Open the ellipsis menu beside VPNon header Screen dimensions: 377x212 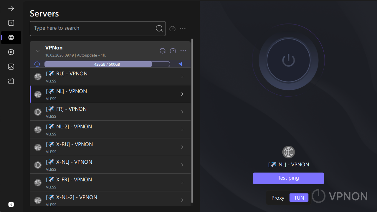183,51
